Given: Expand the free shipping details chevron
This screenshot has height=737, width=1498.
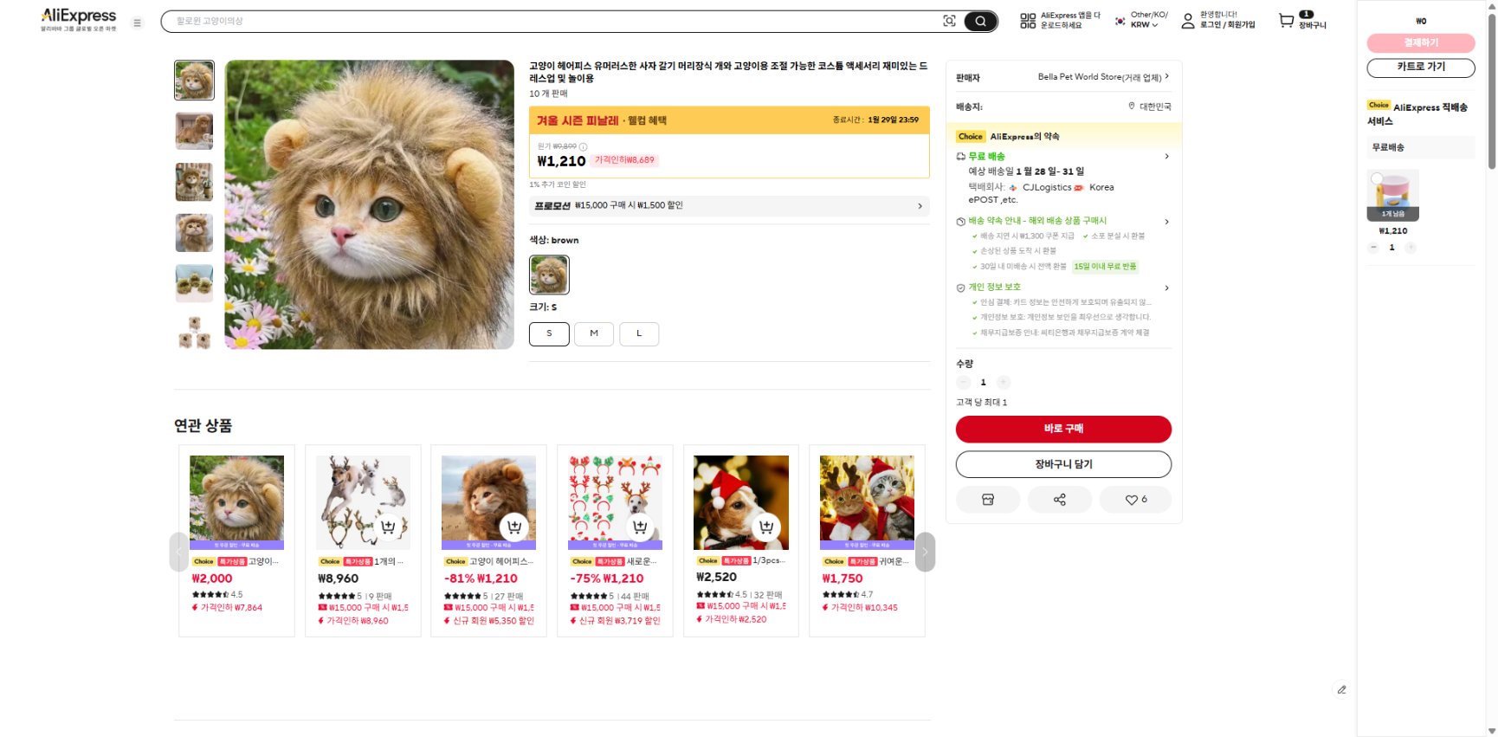Looking at the screenshot, I should (1166, 157).
